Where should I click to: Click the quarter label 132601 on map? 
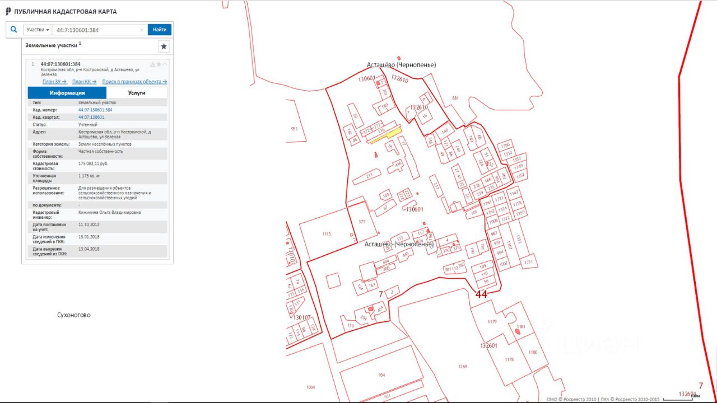click(489, 345)
